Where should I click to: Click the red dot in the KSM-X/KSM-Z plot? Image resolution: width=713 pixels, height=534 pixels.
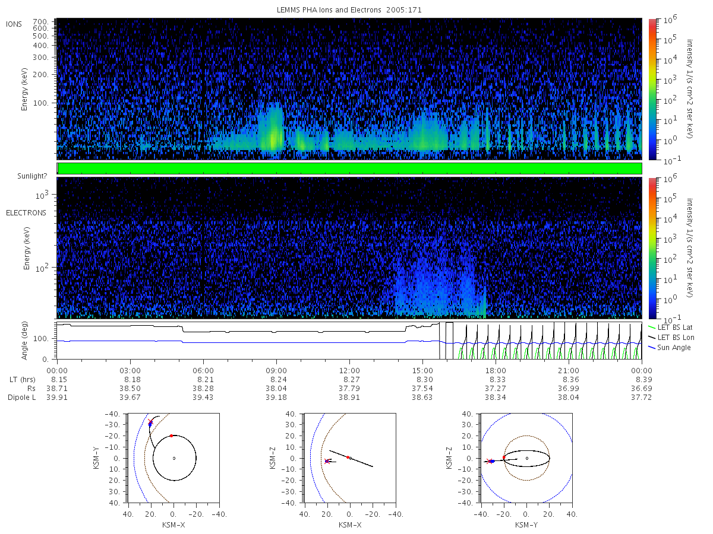(x=348, y=457)
